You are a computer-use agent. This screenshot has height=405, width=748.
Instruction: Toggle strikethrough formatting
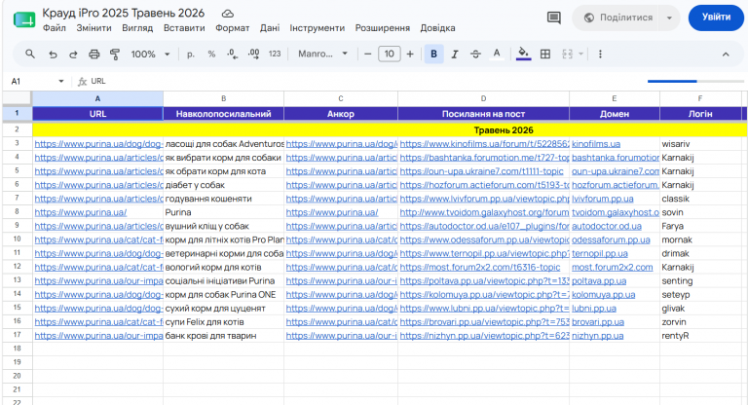click(x=475, y=55)
